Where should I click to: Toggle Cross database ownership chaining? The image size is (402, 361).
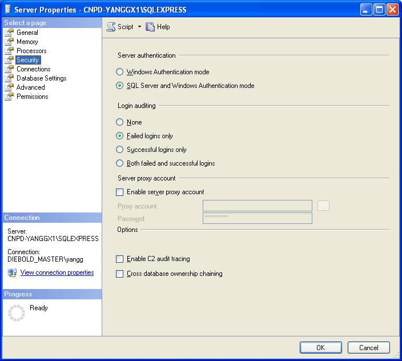point(119,274)
